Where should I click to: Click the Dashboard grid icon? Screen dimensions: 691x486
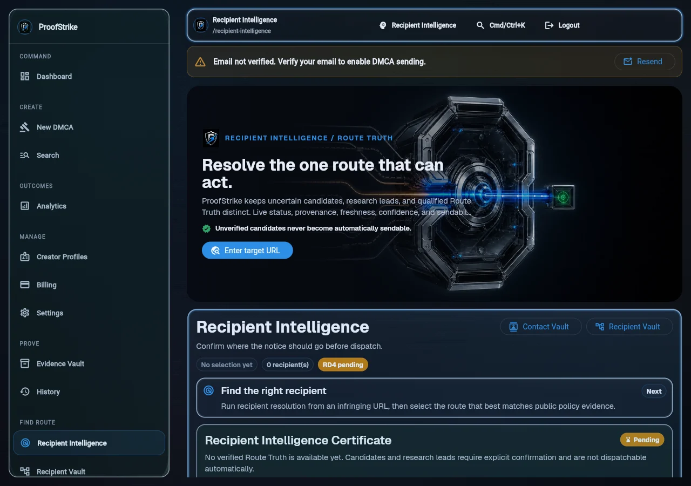[25, 77]
